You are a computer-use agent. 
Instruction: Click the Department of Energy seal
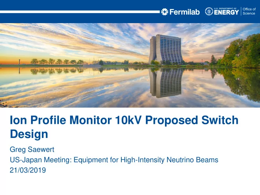209,12
